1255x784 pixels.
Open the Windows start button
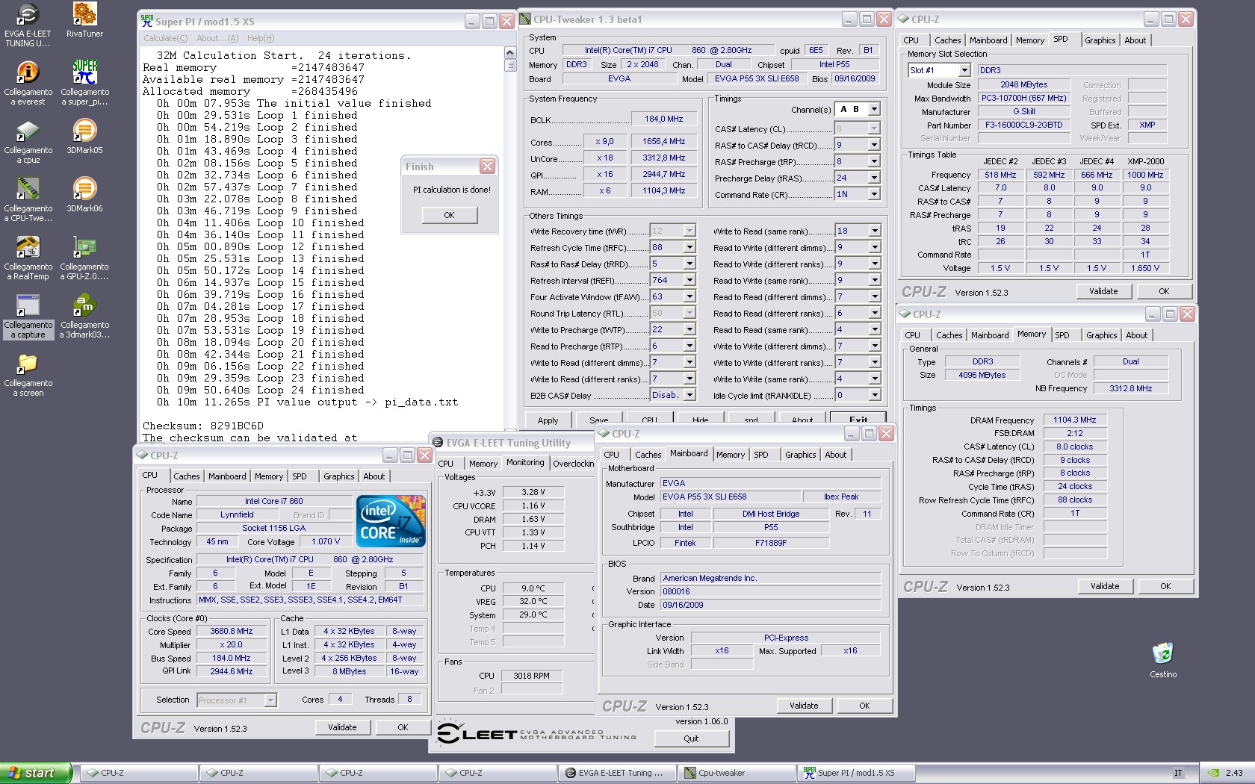point(36,773)
